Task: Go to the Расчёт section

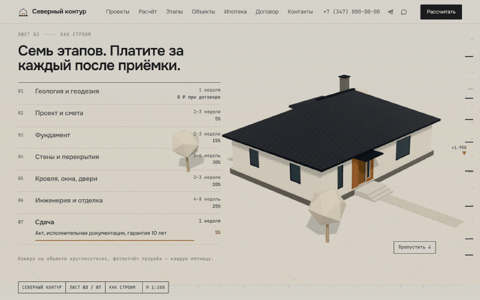Action: pos(148,11)
